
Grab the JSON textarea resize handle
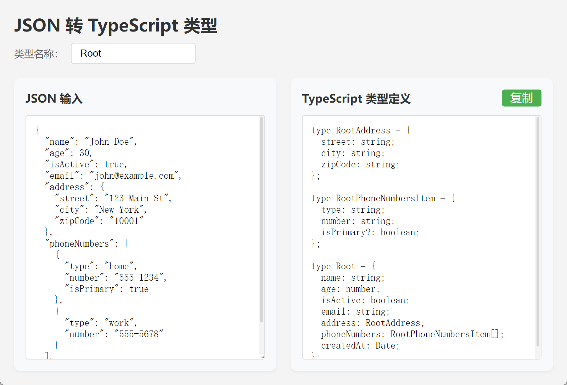[x=262, y=356]
